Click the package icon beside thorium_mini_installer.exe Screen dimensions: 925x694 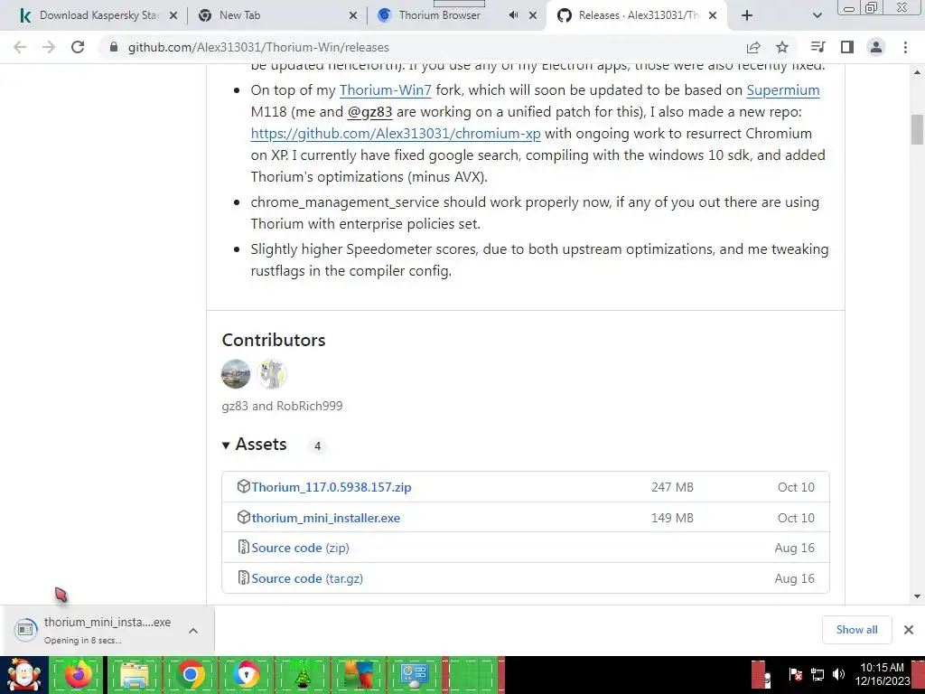click(x=243, y=517)
